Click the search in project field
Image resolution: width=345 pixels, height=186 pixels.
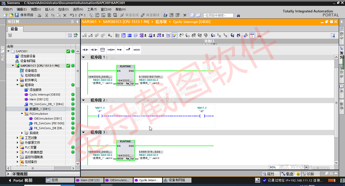click(218, 15)
